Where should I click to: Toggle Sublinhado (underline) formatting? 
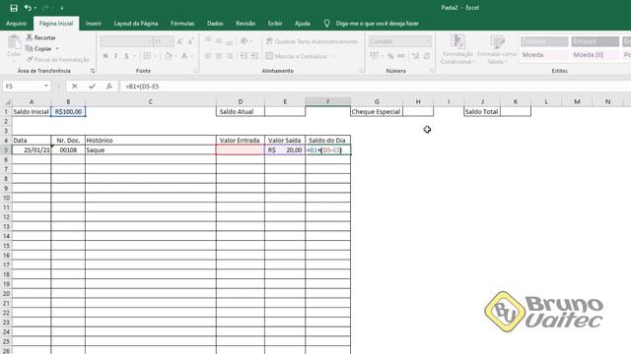[126, 56]
